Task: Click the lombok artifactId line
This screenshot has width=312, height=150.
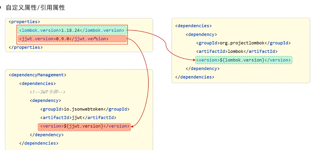Action: (237, 51)
